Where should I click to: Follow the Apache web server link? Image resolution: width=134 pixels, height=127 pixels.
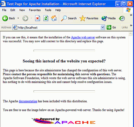pyautogui.click(x=83, y=37)
